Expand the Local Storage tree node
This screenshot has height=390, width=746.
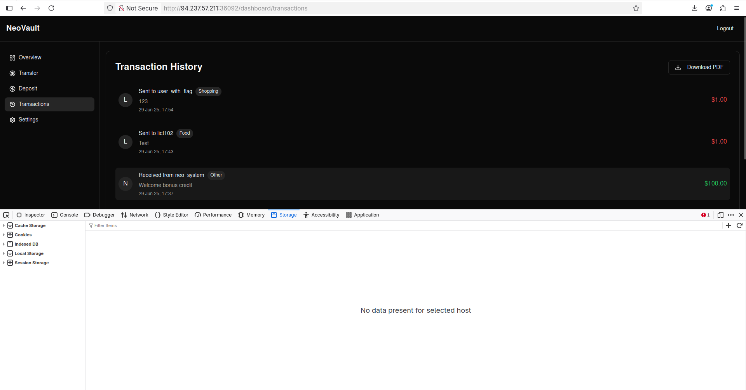[3, 253]
